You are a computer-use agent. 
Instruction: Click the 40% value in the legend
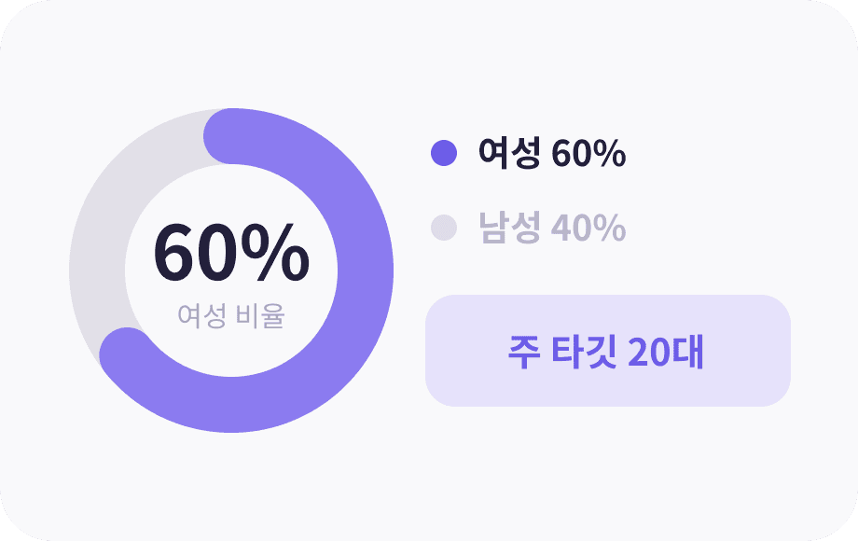[x=588, y=229]
